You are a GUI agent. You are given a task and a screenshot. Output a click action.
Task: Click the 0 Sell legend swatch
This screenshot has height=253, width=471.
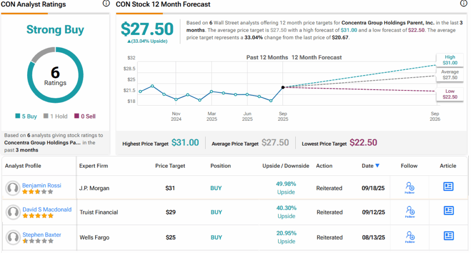[76, 117]
